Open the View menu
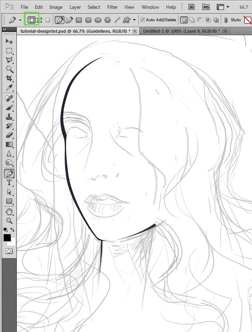The height and width of the screenshot is (332, 252). [x=129, y=7]
